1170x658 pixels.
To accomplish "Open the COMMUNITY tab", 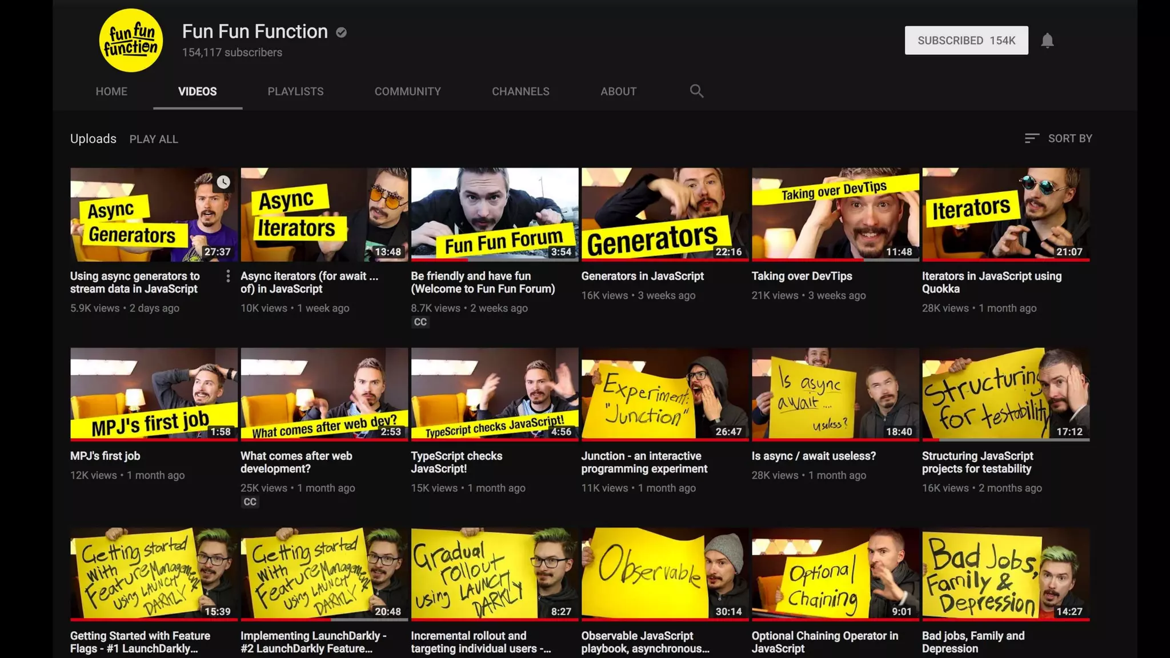I will (x=407, y=91).
